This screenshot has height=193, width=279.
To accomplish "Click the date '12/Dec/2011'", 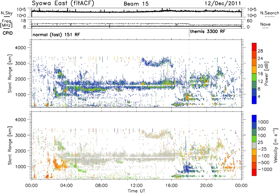I will 223,3.
